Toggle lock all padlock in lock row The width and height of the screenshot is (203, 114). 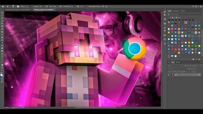pos(184,72)
